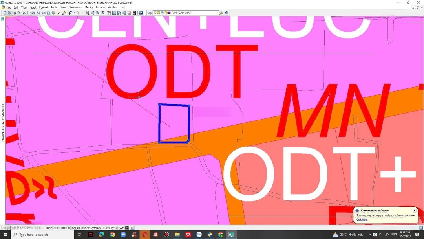The image size is (424, 239).
Task: Select the Pan realtime tool
Action: [x=87, y=13]
